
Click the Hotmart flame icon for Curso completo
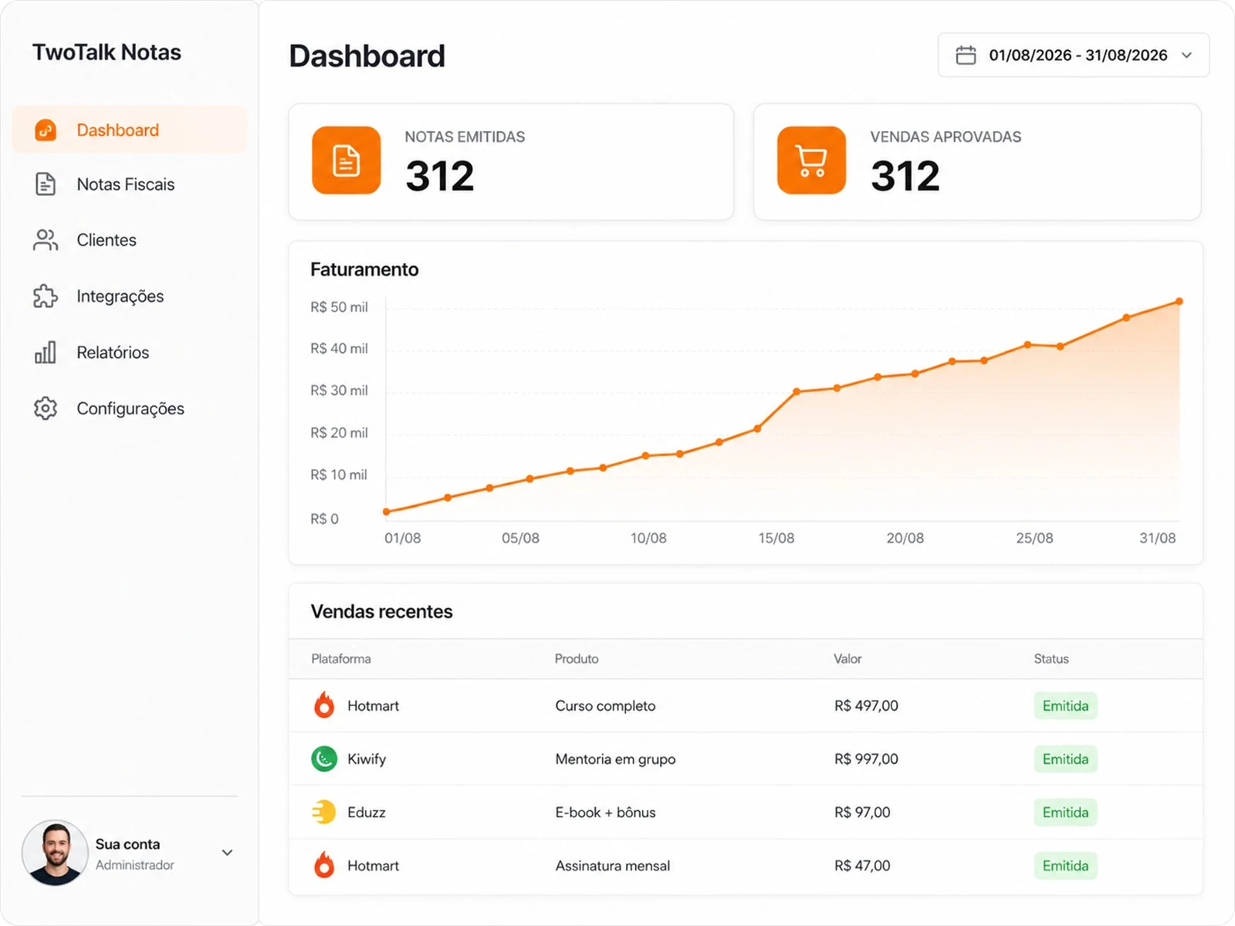tap(324, 705)
